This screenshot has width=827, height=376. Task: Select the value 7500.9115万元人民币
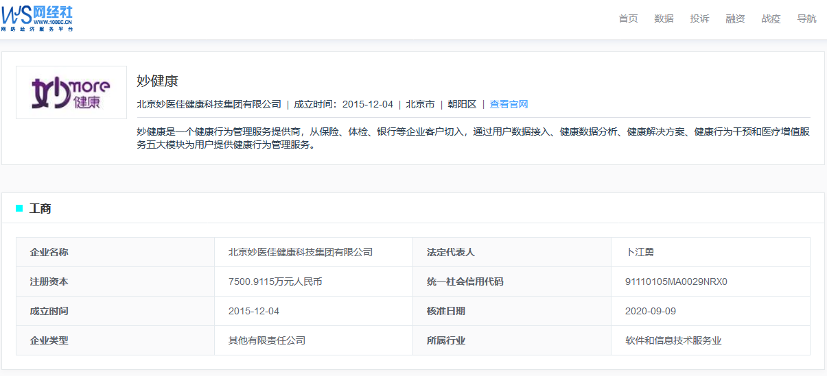[275, 281]
